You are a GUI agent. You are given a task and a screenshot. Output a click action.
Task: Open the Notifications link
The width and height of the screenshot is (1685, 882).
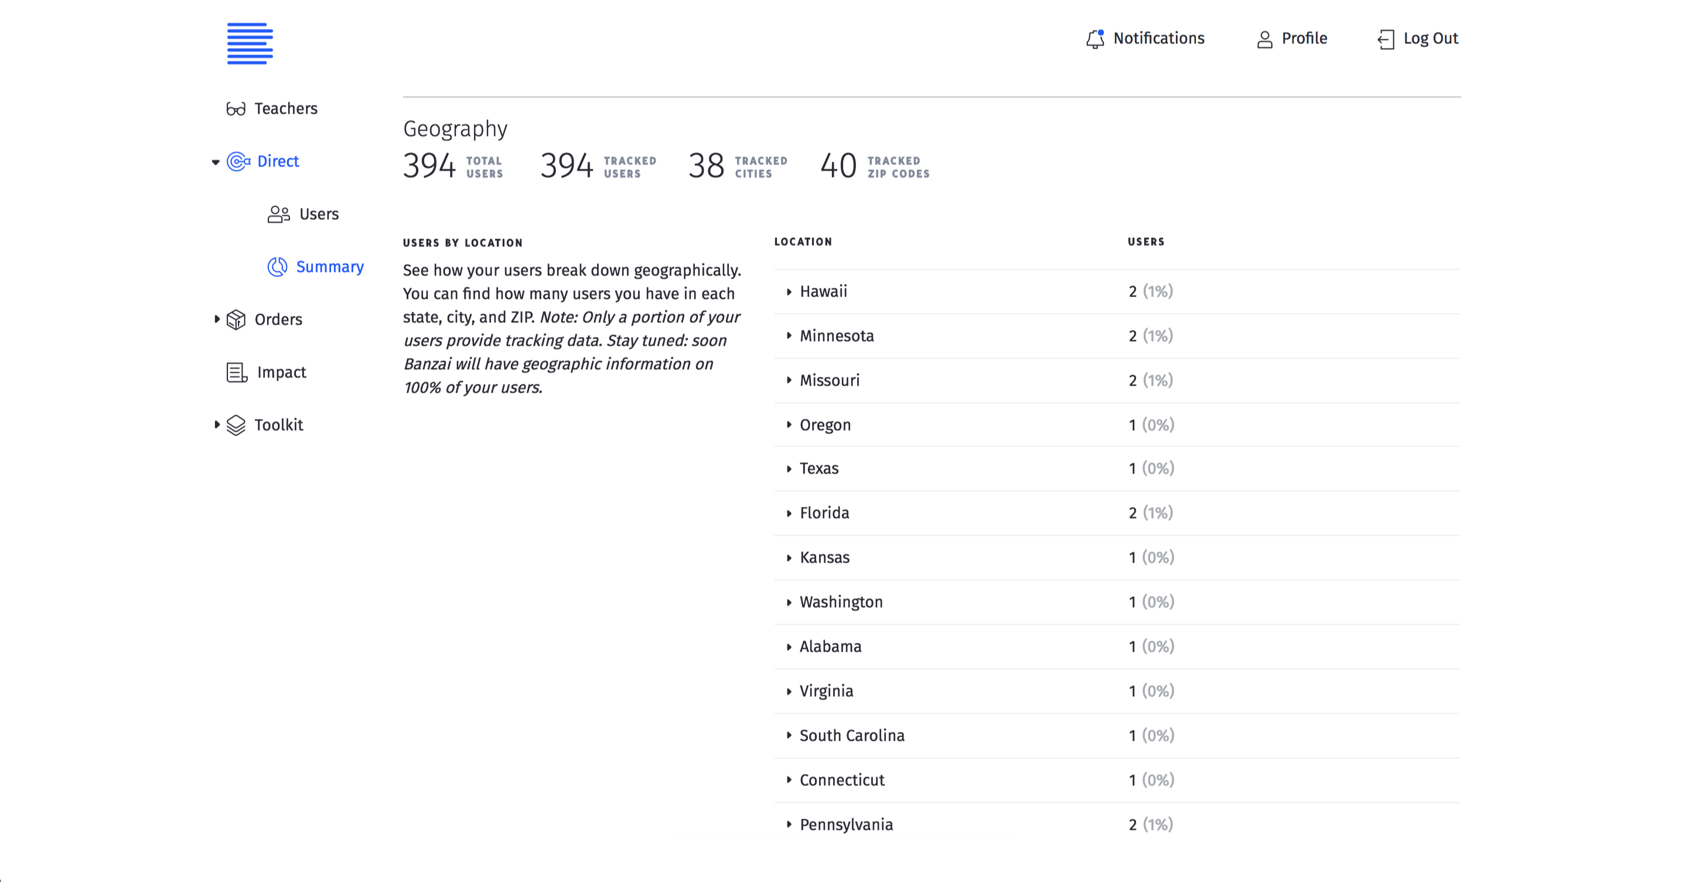[1158, 39]
